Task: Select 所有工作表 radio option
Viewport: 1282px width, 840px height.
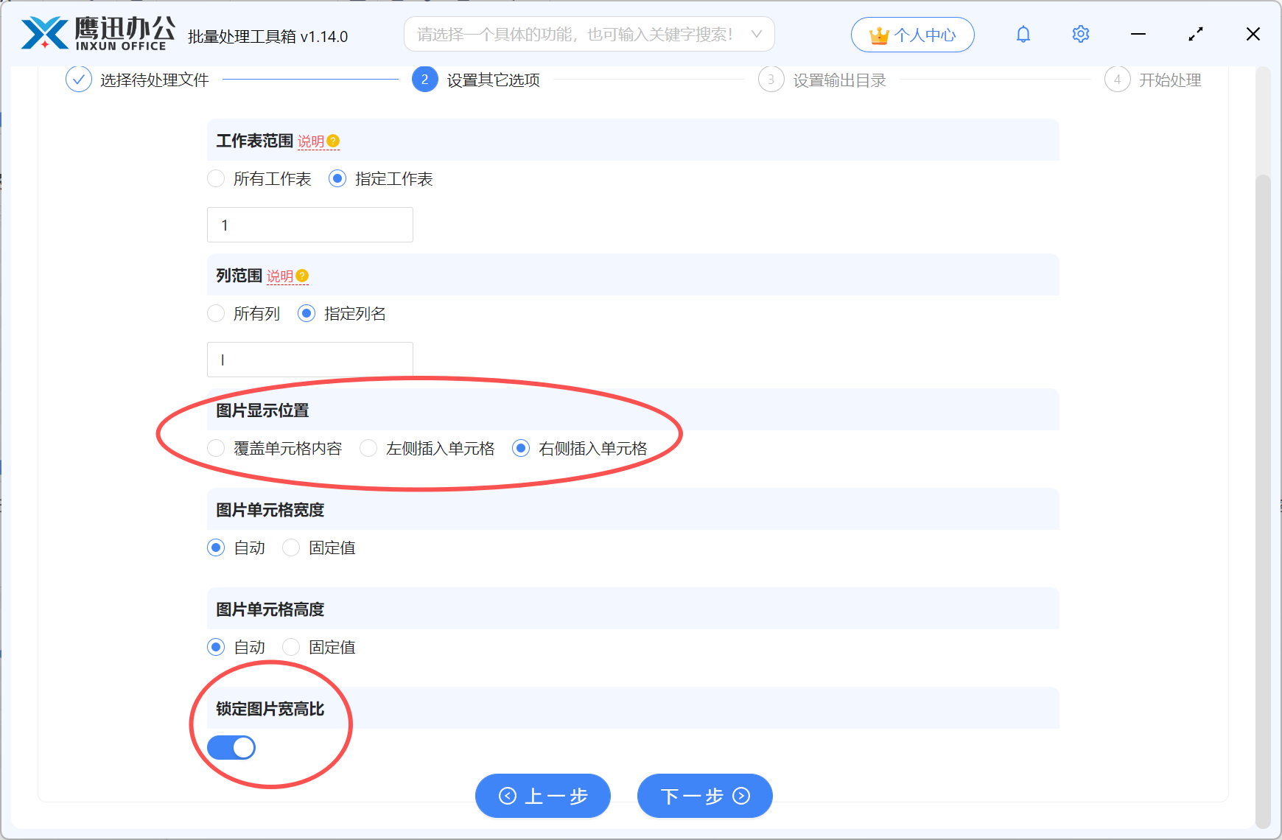Action: click(215, 178)
